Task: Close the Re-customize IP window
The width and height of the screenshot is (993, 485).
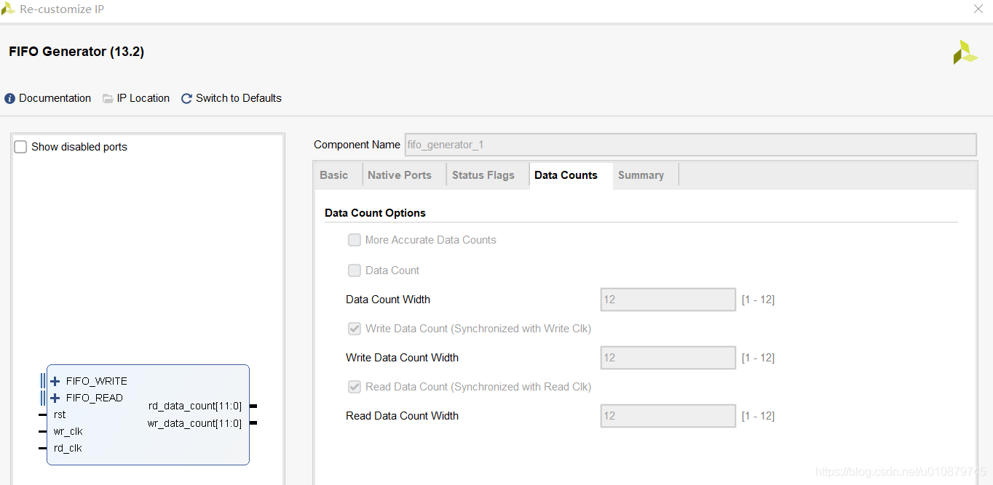Action: coord(978,9)
